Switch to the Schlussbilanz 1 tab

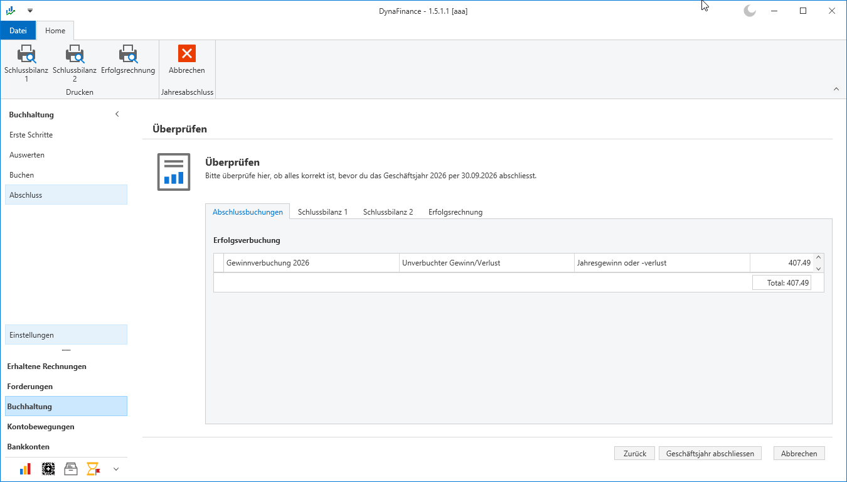(322, 212)
